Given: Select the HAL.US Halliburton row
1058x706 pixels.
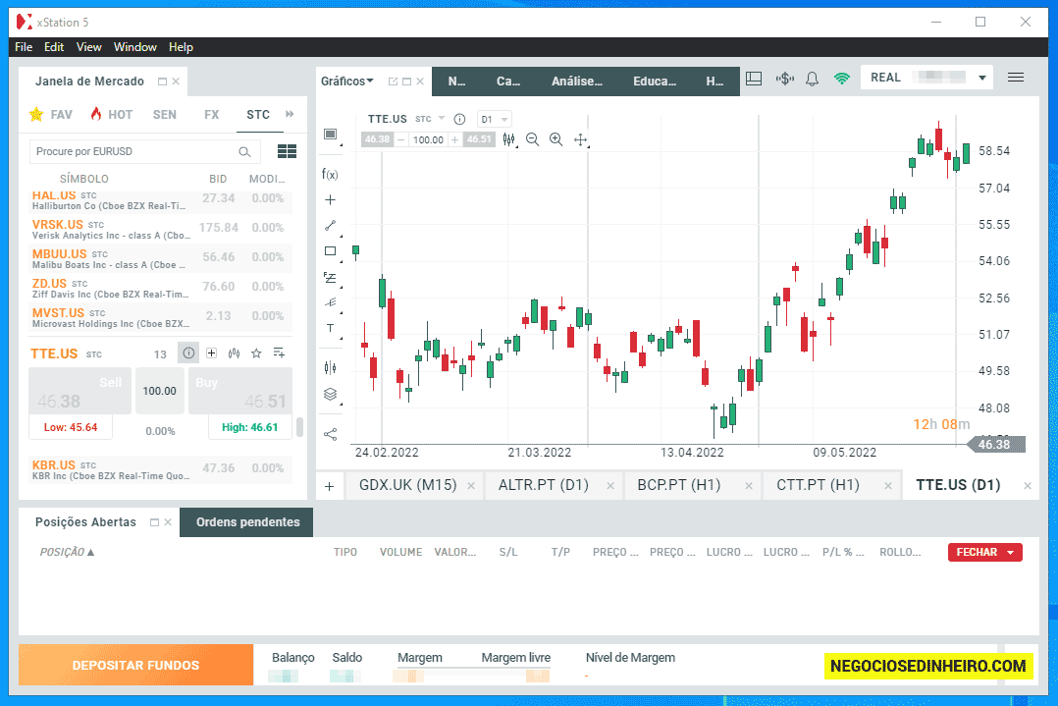Looking at the screenshot, I should pos(161,200).
